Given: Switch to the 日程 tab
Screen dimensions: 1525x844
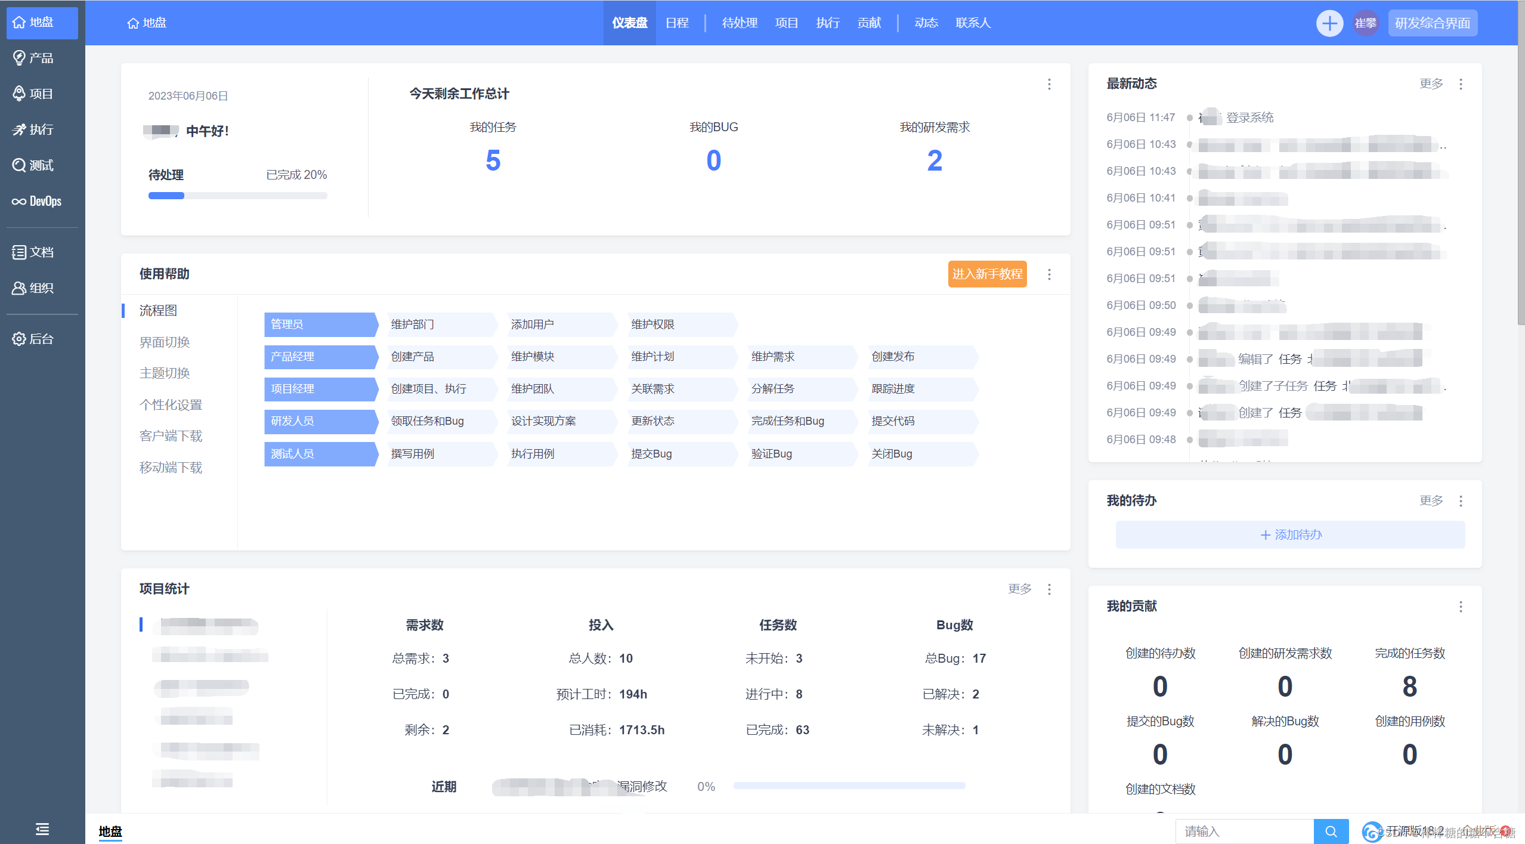Looking at the screenshot, I should click(676, 23).
